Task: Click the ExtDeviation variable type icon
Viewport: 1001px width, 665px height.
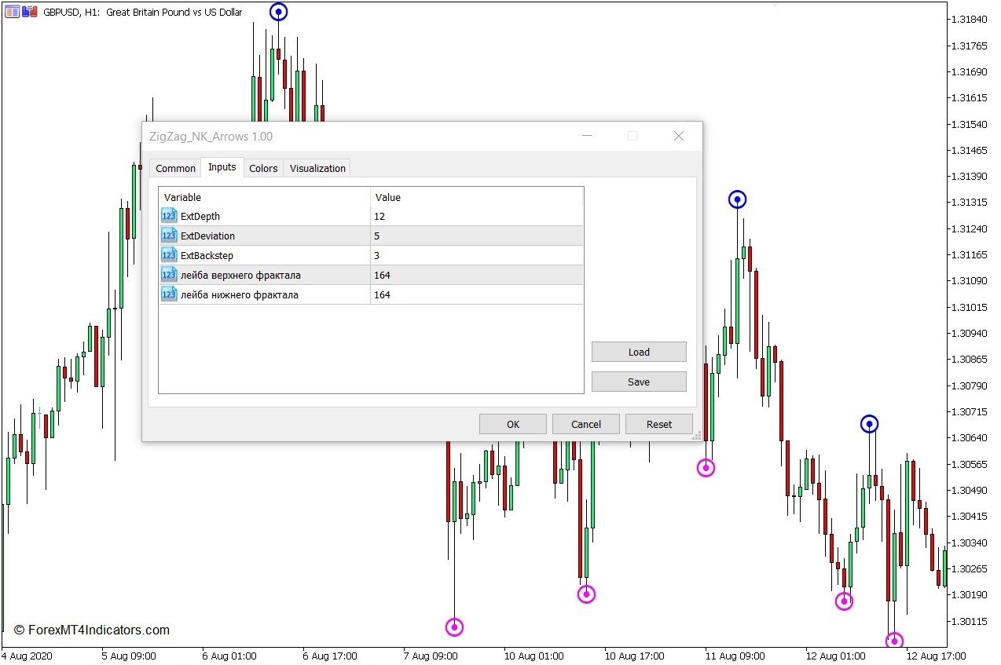Action: point(169,236)
